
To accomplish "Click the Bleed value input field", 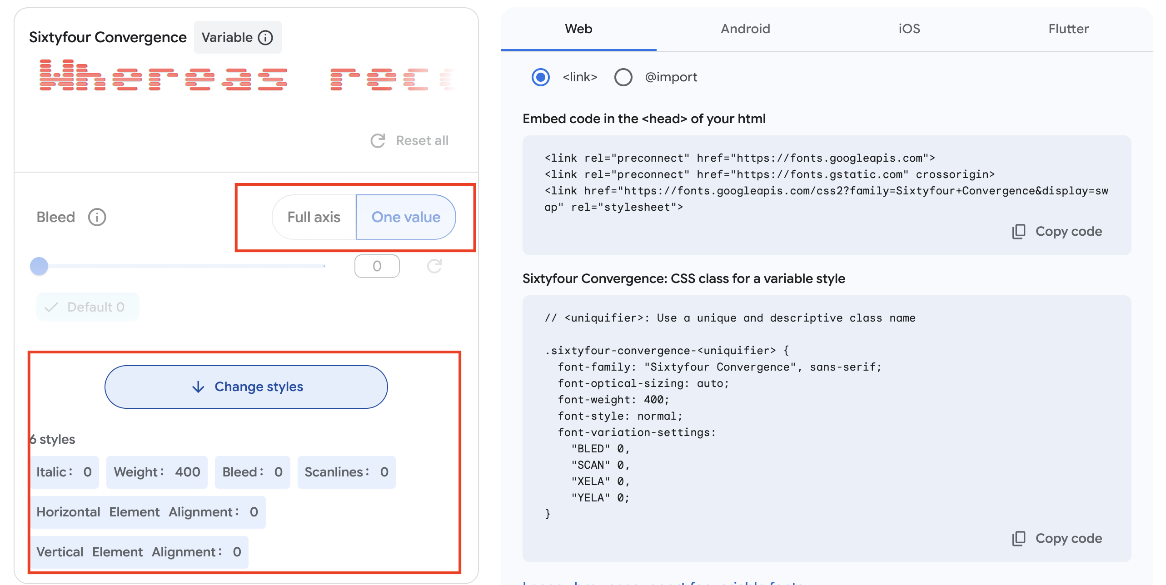I will pyautogui.click(x=377, y=266).
